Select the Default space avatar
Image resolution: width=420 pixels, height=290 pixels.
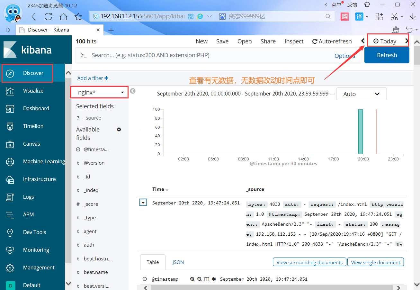10,285
